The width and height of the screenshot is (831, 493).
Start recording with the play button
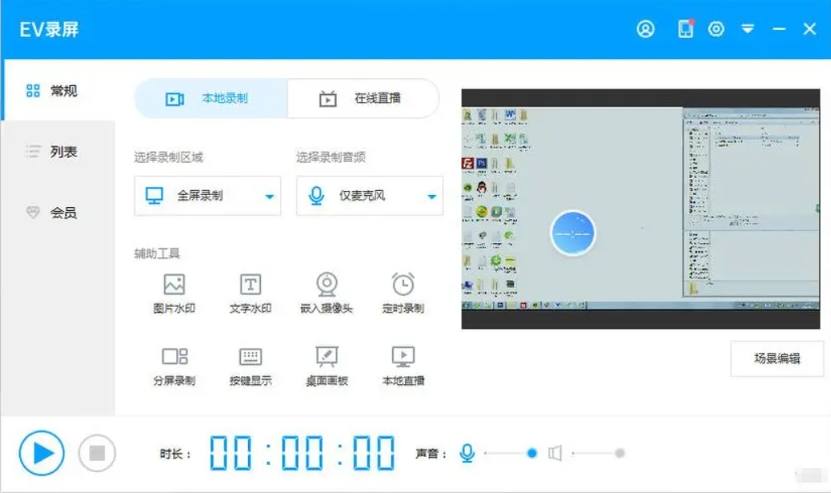click(42, 454)
